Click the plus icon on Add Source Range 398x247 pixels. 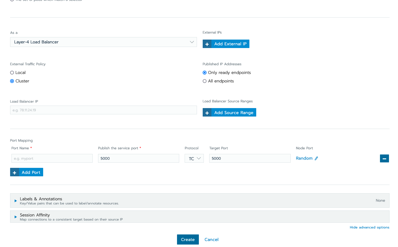point(207,112)
